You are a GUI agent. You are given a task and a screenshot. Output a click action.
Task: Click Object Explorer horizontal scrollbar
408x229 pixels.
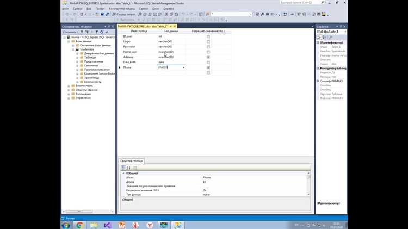click(x=89, y=212)
